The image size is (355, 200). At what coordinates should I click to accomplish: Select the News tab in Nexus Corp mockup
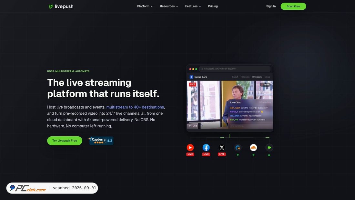(267, 77)
